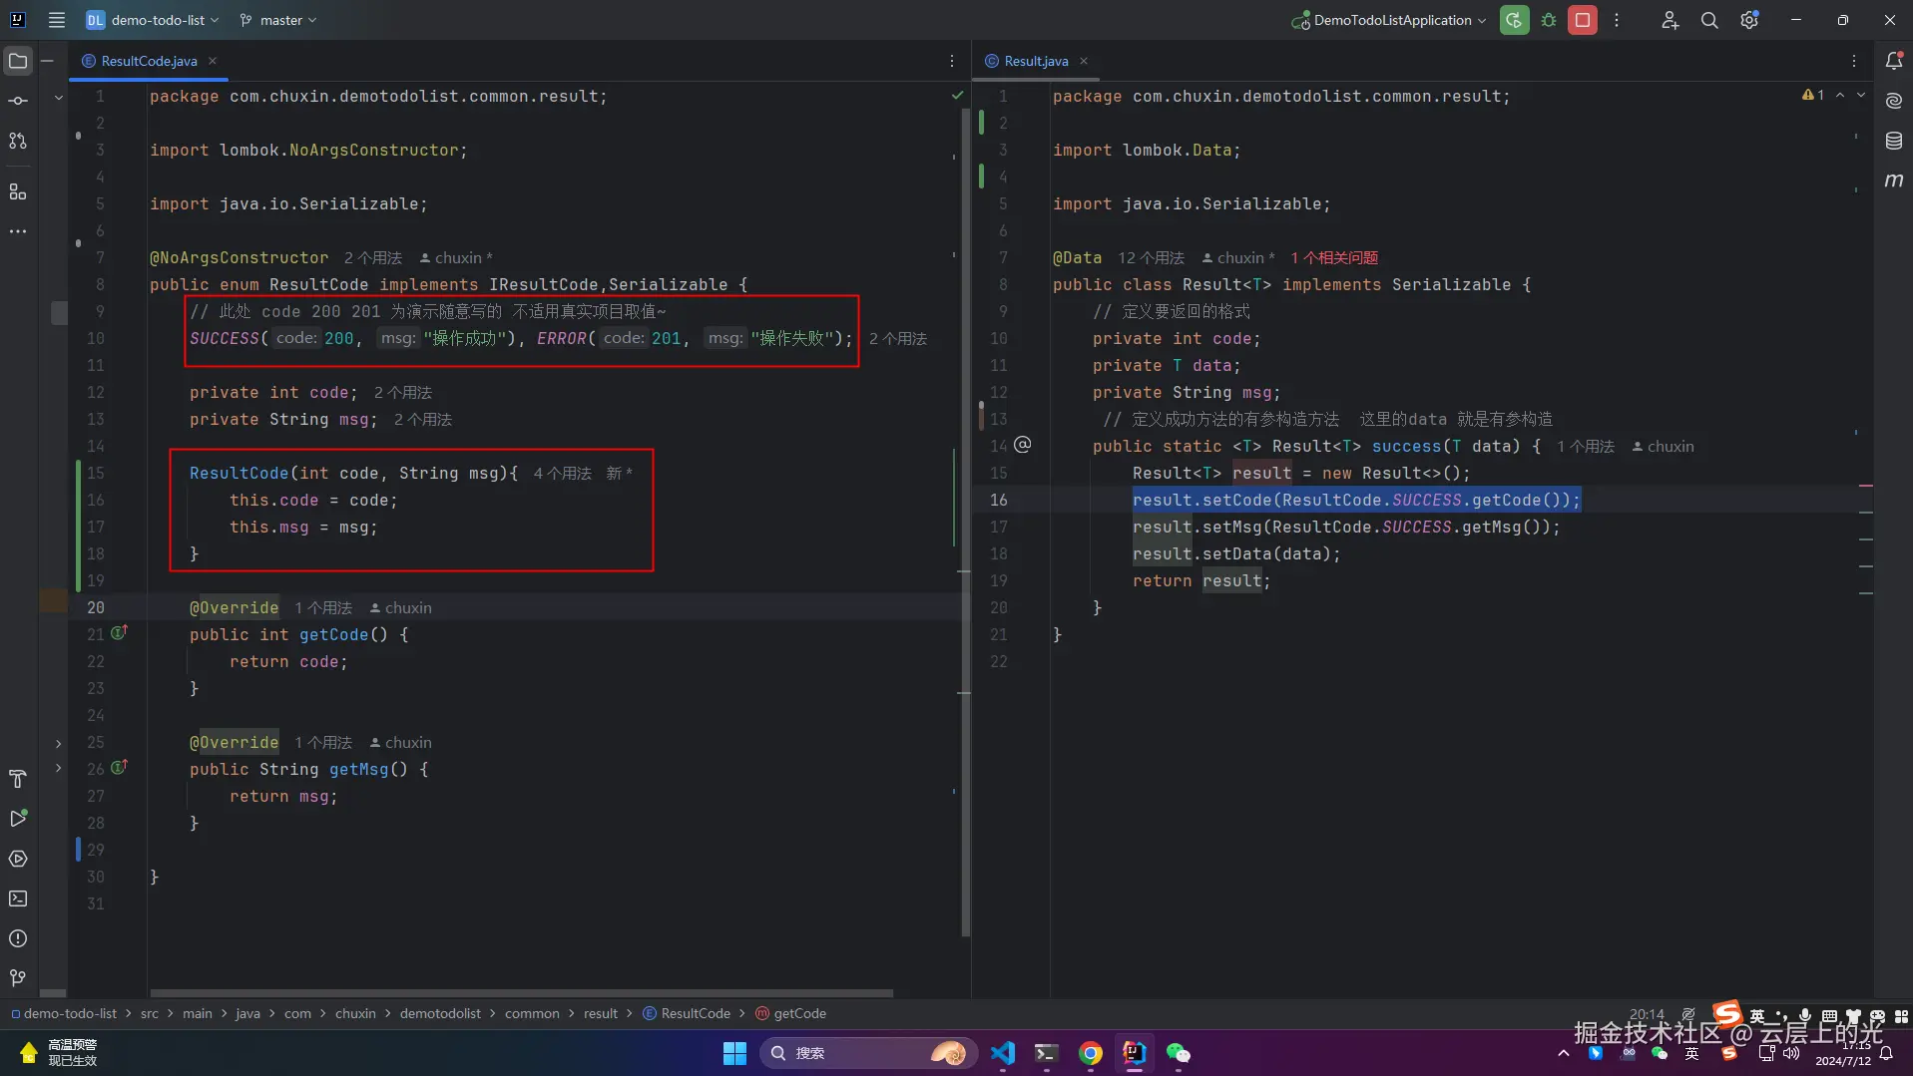Screen dimensions: 1913x1076
Task: Show more run actions via vertical dots
Action: (x=1617, y=20)
